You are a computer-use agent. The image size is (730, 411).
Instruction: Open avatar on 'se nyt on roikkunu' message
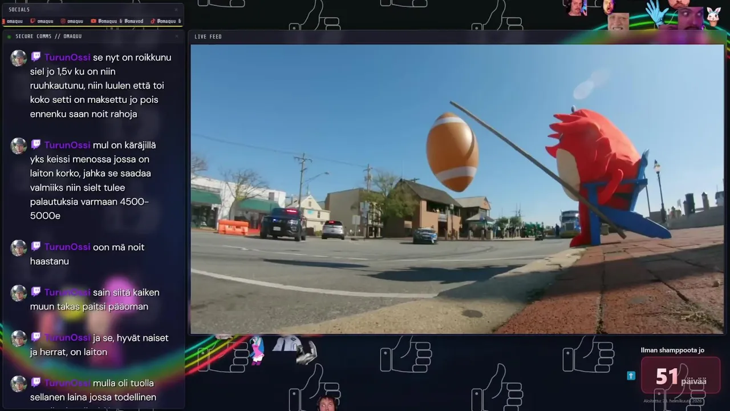point(19,58)
